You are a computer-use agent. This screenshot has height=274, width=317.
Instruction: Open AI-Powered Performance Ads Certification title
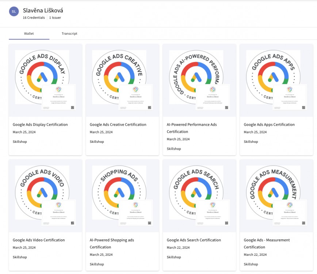pos(192,128)
